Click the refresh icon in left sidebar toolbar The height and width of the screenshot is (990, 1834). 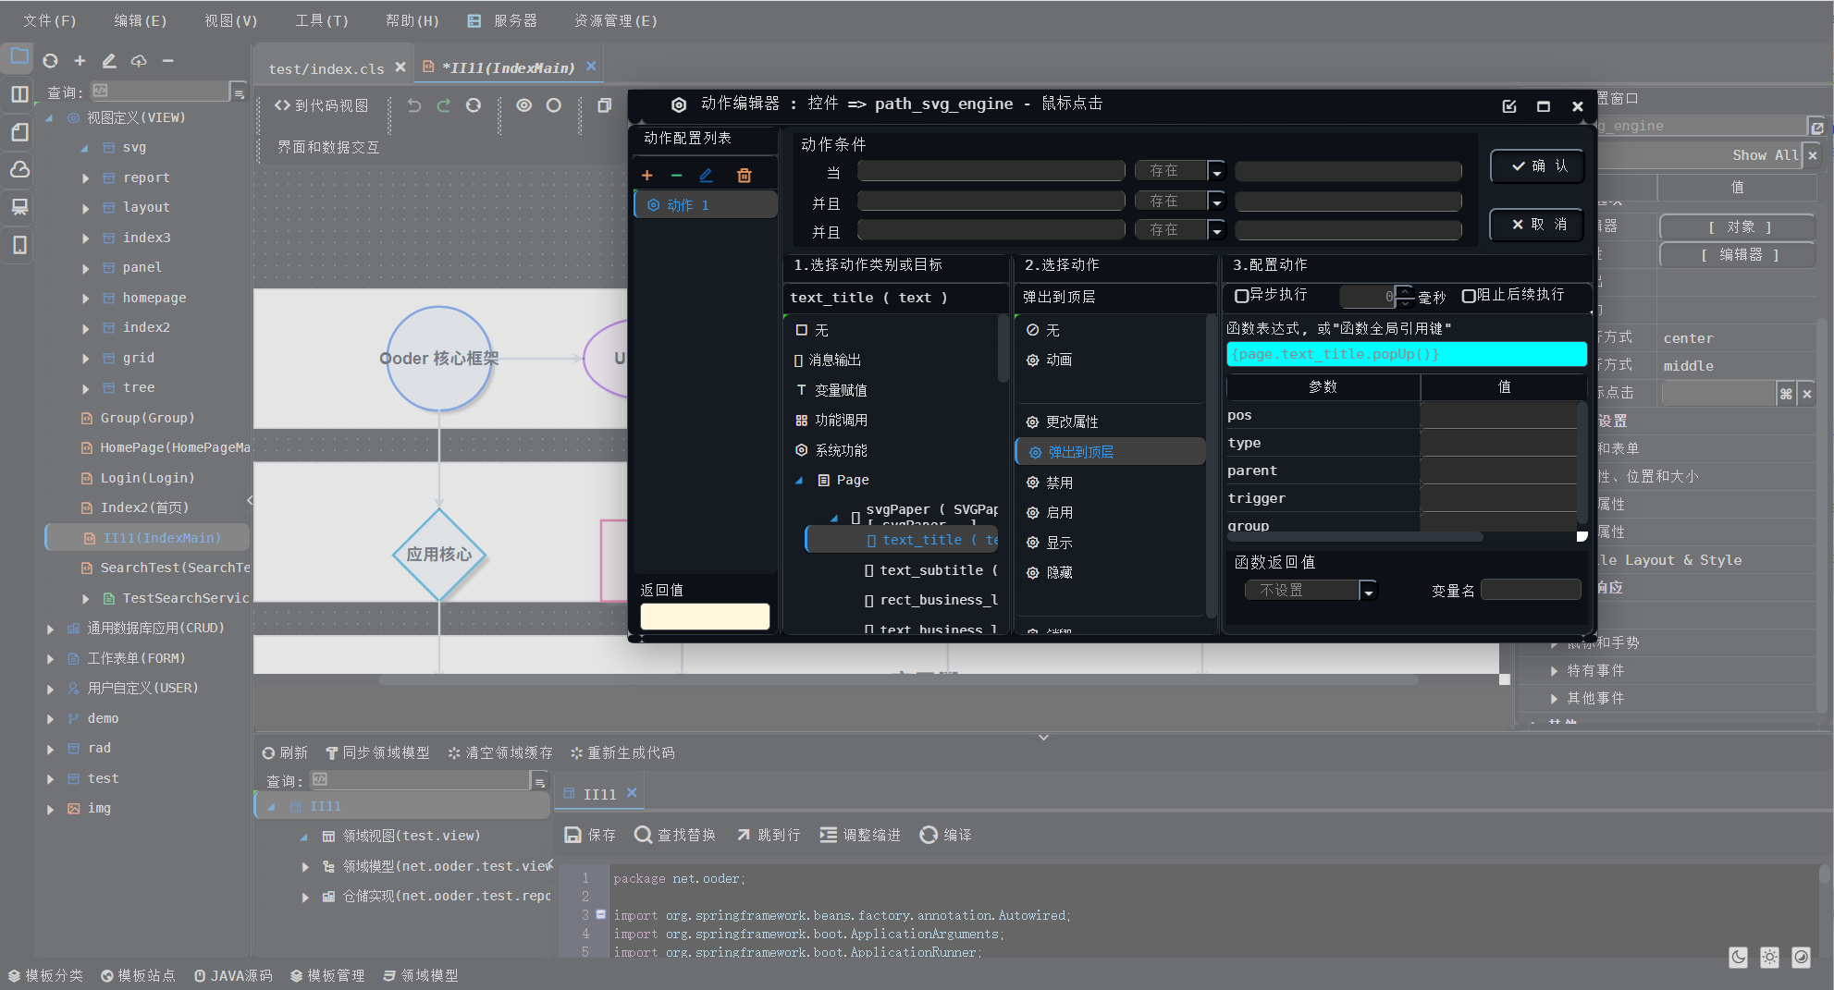point(51,61)
